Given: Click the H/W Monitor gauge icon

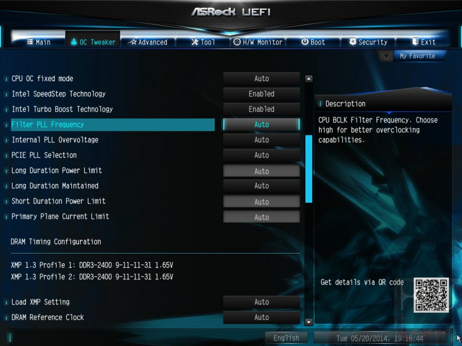Looking at the screenshot, I should (x=237, y=42).
